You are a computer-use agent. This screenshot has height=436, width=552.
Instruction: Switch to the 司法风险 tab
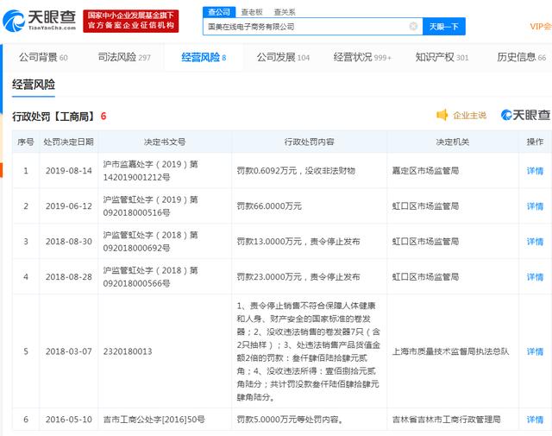(x=124, y=57)
